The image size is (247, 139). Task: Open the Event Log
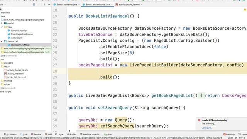point(229,134)
